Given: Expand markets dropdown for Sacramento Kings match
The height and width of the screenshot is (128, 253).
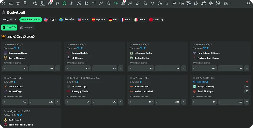Looking at the screenshot, I should point(58,68).
